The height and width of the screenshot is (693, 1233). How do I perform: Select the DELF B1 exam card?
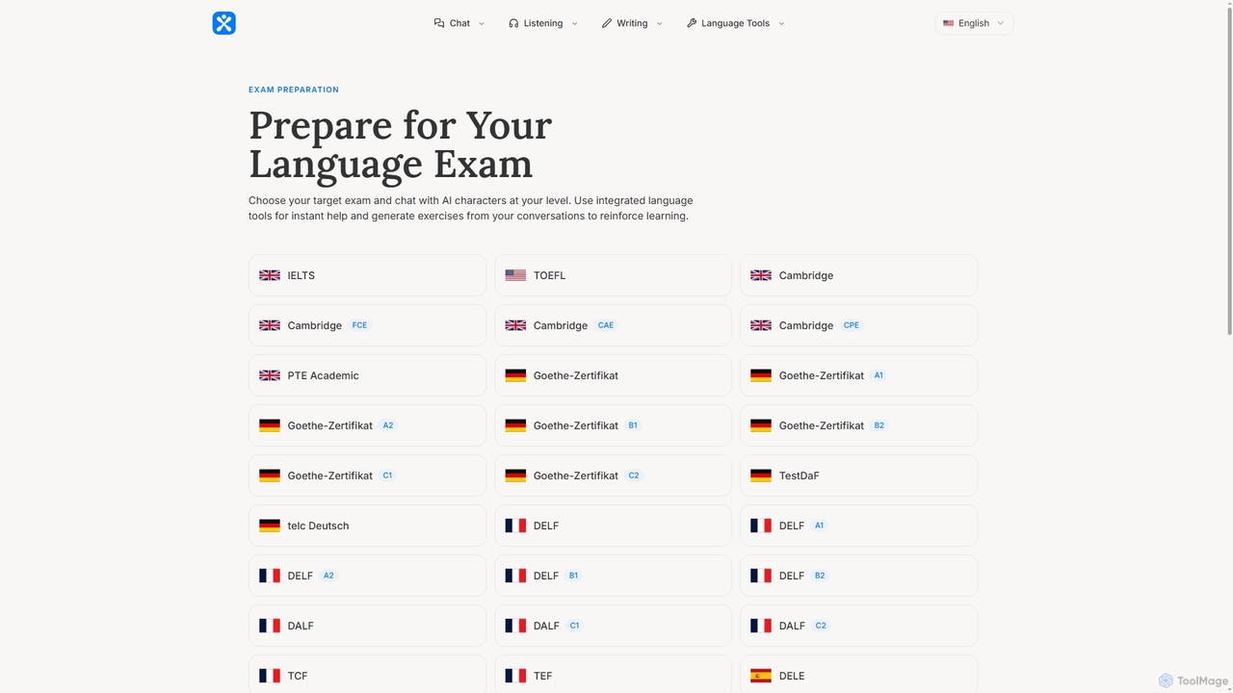613,576
